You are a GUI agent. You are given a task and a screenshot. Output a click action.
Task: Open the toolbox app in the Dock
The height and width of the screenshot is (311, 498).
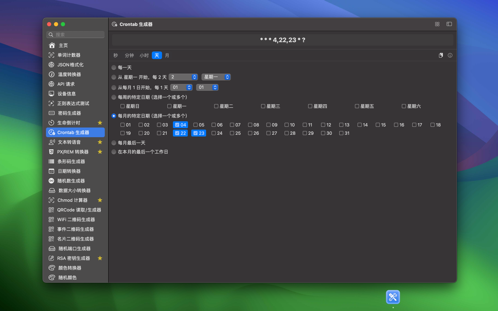coord(393,297)
